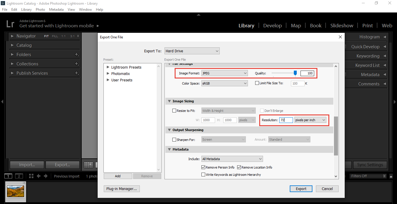Open the Export To dropdown
The width and height of the screenshot is (397, 204).
click(192, 51)
